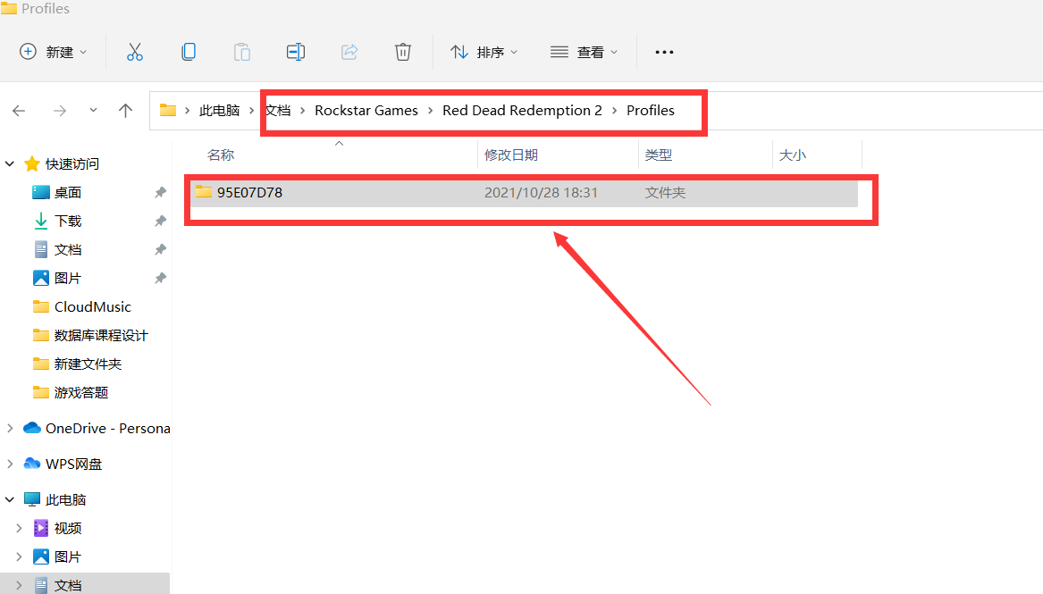Expand the OneDrive - Personal node

tap(10, 429)
